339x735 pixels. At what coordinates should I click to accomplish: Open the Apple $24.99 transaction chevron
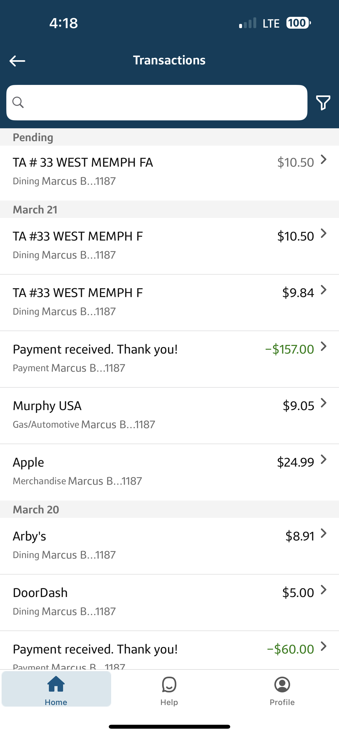323,460
